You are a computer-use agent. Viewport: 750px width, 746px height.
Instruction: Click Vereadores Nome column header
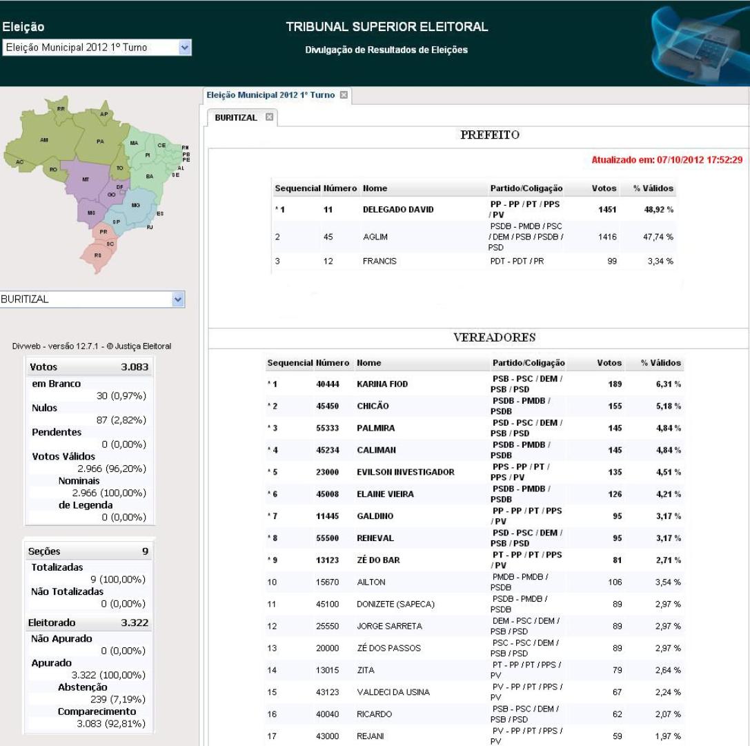coord(368,363)
